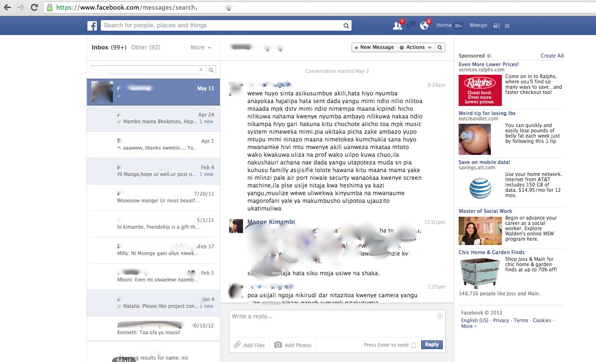
Task: Clear the inbox search with the x icon
Action: click(x=201, y=70)
